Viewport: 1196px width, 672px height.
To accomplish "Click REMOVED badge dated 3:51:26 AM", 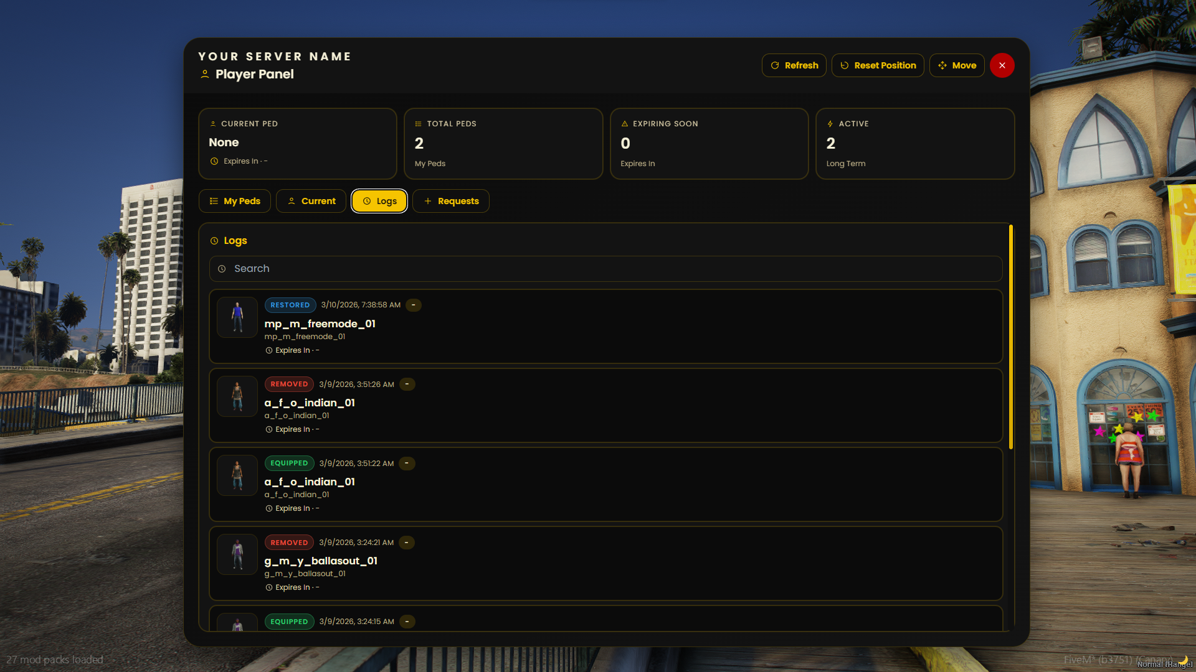I will pyautogui.click(x=289, y=384).
